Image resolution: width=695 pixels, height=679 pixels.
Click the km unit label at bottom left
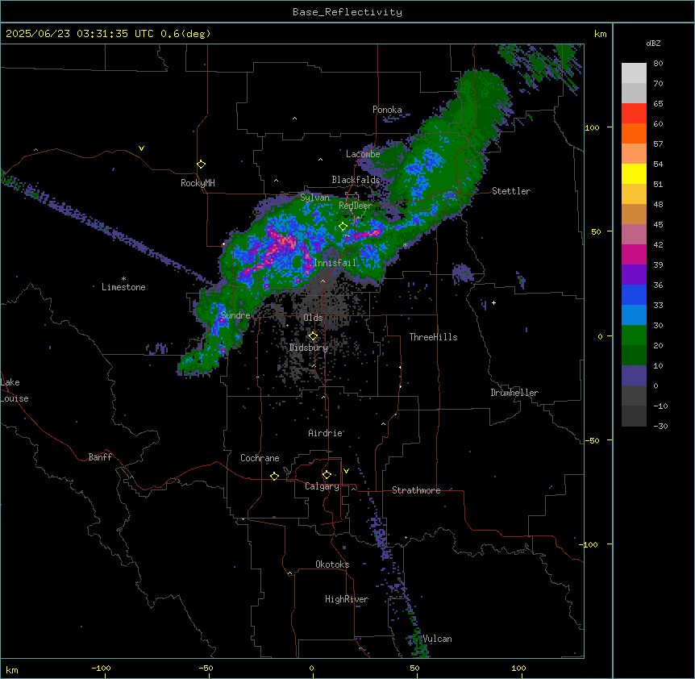tap(12, 669)
